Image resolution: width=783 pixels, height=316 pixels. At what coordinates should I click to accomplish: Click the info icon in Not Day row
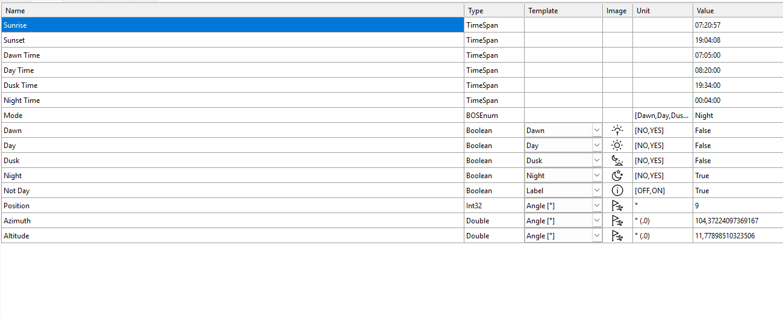tap(617, 190)
